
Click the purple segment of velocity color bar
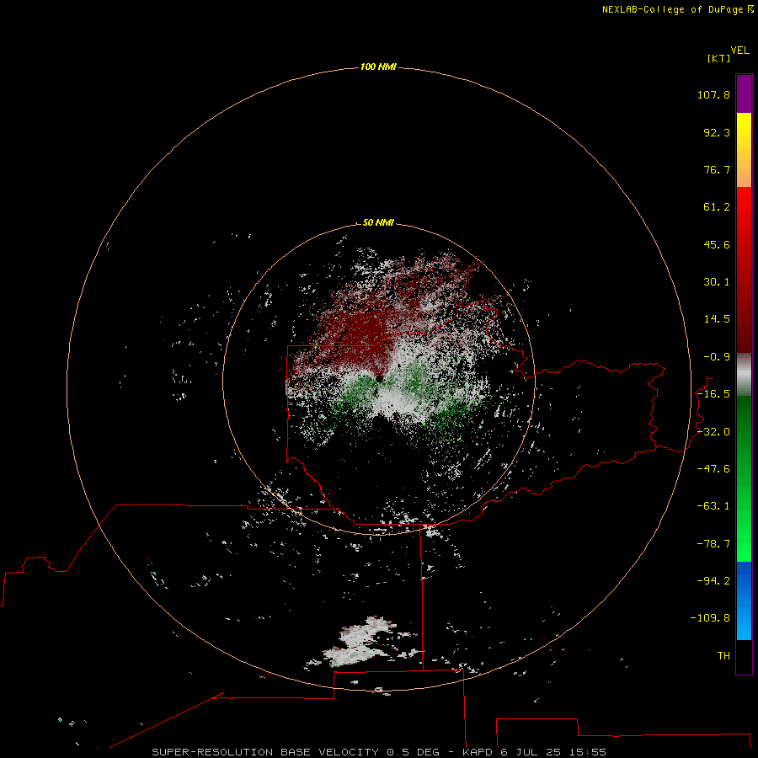pos(744,93)
